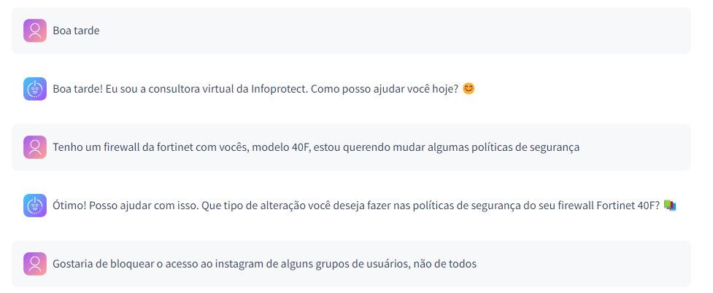Click the bot avatar beside the Infoprotect greeting
This screenshot has height=293, width=713.
(x=35, y=89)
